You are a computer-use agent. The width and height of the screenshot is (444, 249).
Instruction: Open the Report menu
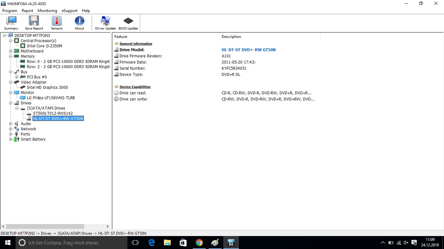pyautogui.click(x=27, y=11)
